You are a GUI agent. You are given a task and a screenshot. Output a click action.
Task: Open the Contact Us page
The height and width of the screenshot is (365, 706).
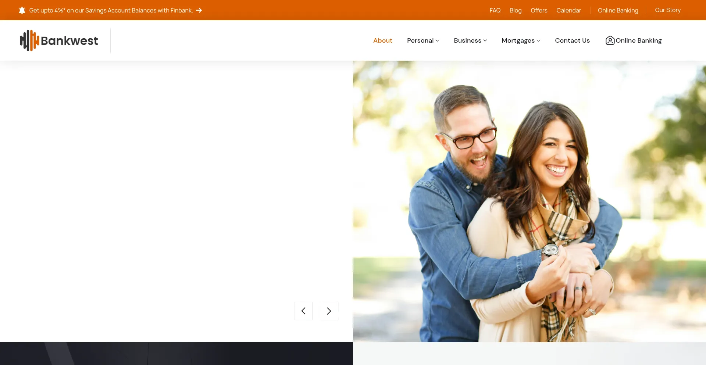pos(572,40)
